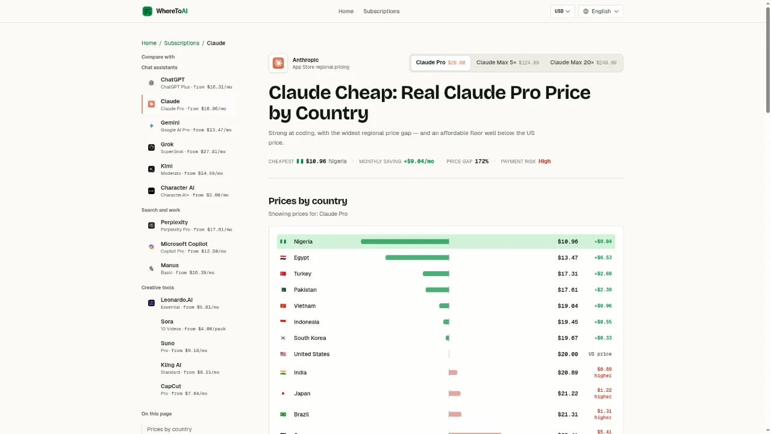Click the WhereToAI logo icon
The height and width of the screenshot is (434, 771).
147,11
